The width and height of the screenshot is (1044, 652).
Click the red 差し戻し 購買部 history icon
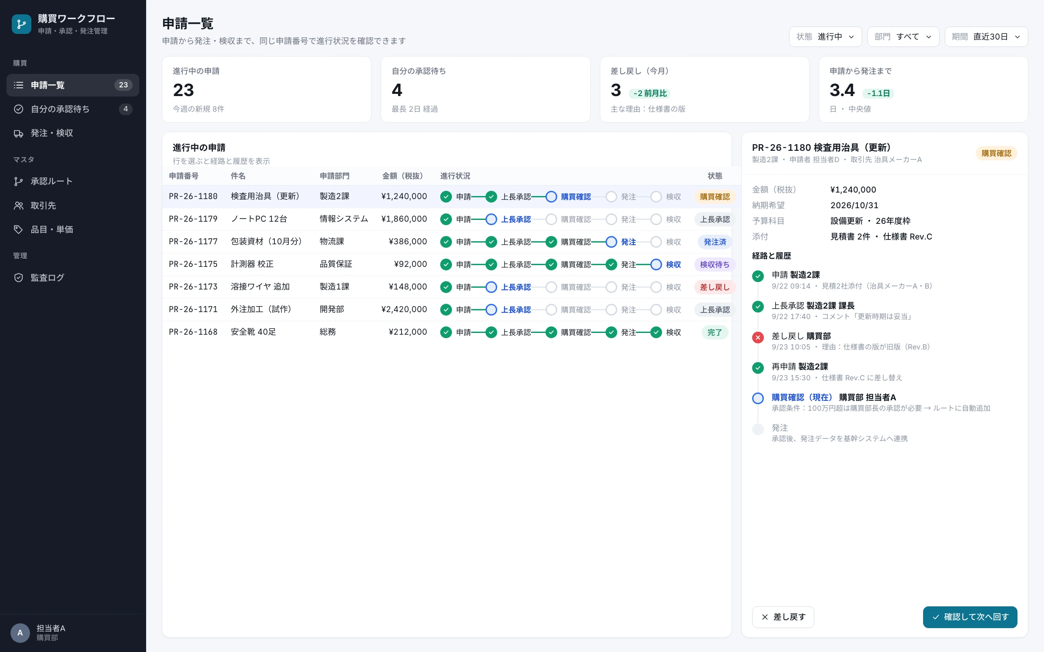[758, 337]
